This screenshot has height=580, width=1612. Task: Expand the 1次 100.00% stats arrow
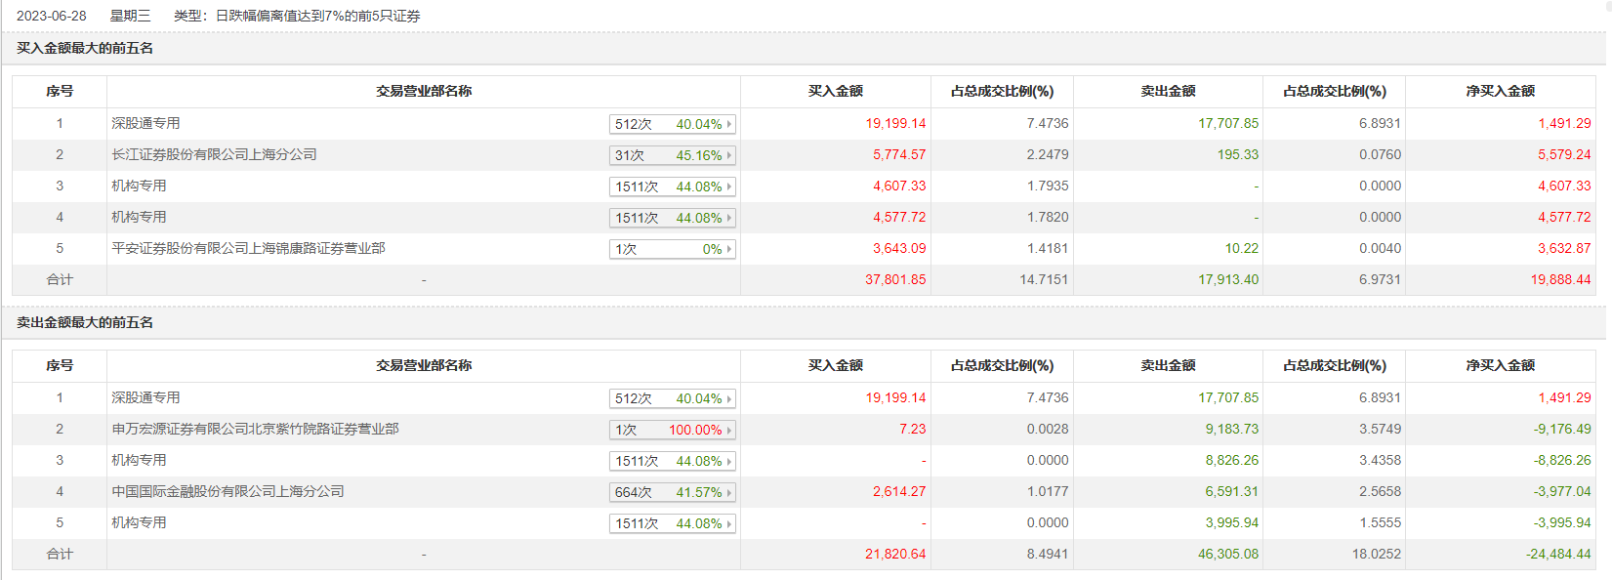point(728,430)
